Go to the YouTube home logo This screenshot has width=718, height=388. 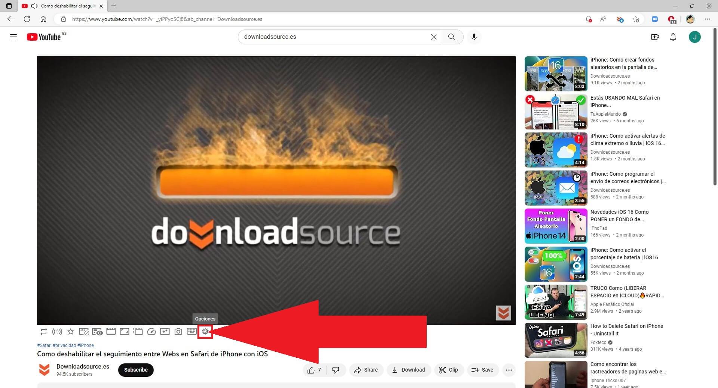(44, 37)
